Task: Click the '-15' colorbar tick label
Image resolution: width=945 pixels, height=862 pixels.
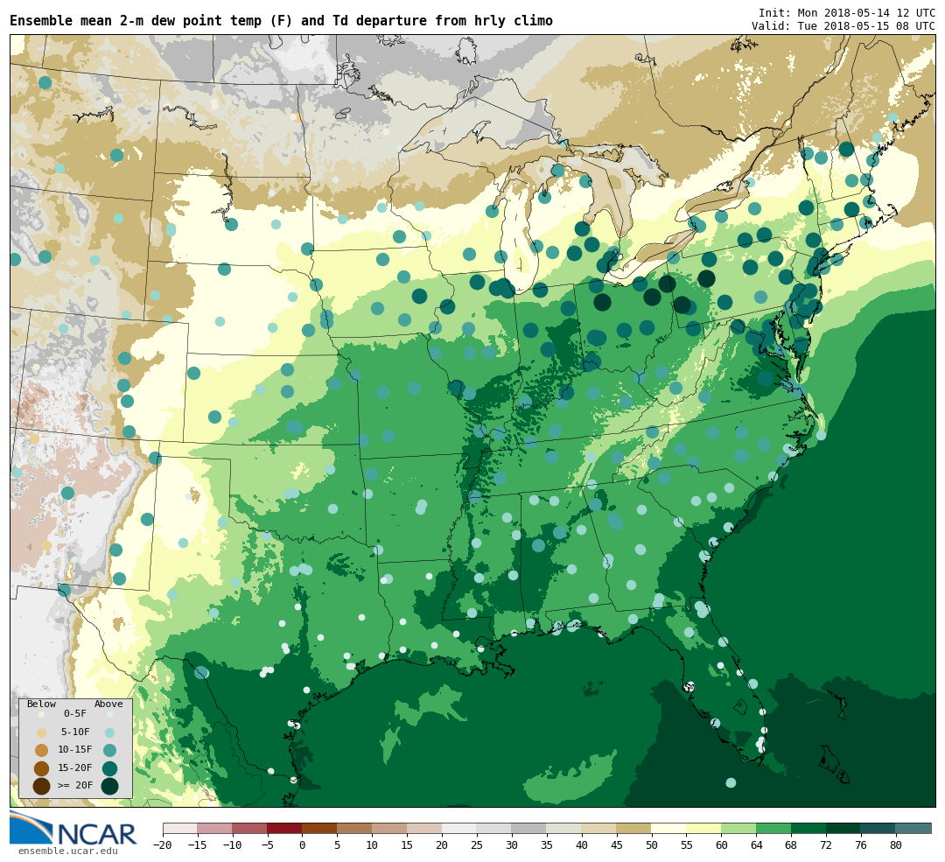Action: (198, 845)
